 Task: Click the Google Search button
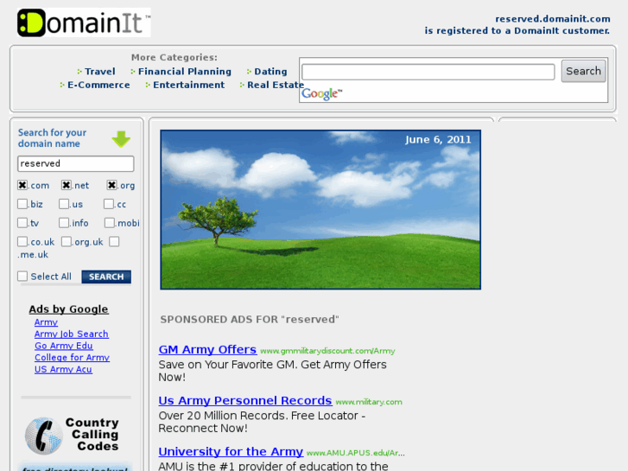coord(583,72)
